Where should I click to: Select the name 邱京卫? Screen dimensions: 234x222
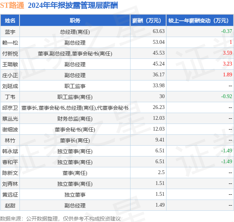tap(10, 108)
